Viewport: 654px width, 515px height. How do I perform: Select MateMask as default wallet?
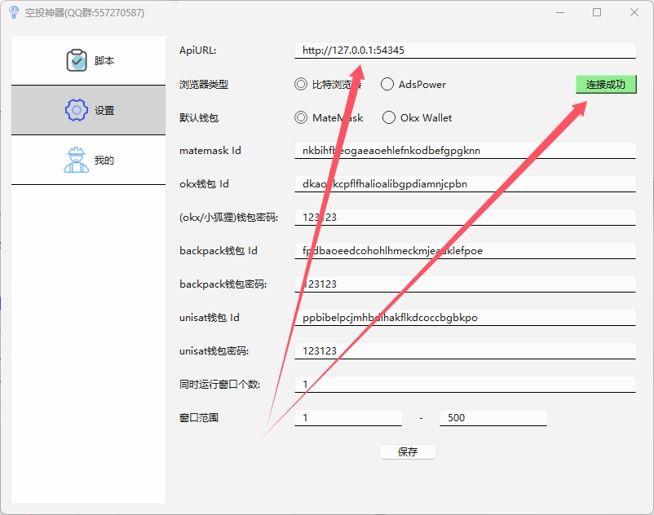[x=301, y=117]
